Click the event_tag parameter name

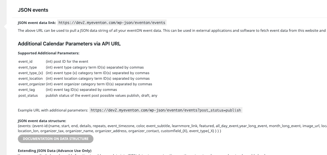point(27,90)
